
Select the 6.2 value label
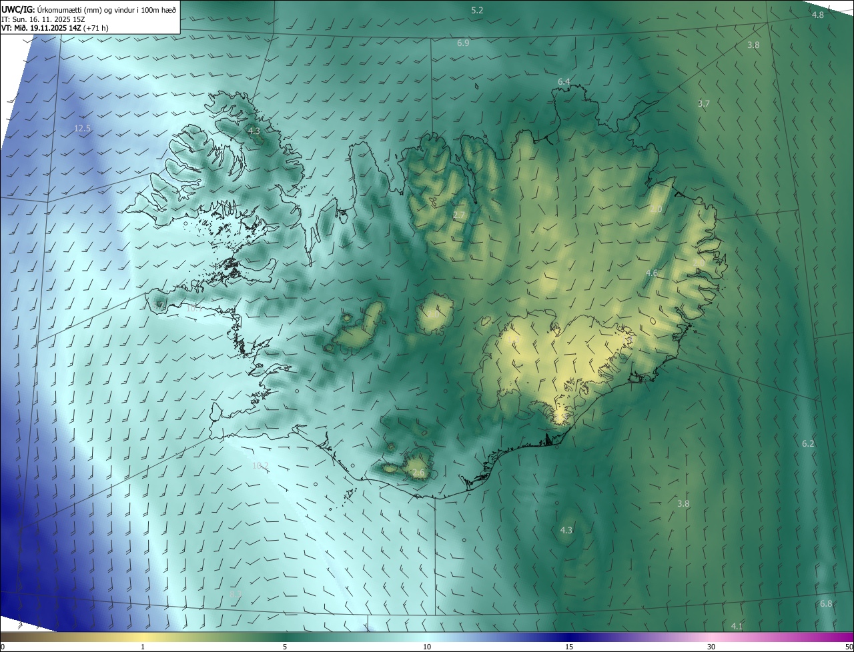808,443
